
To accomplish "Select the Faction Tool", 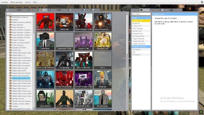I will tap(141, 26).
